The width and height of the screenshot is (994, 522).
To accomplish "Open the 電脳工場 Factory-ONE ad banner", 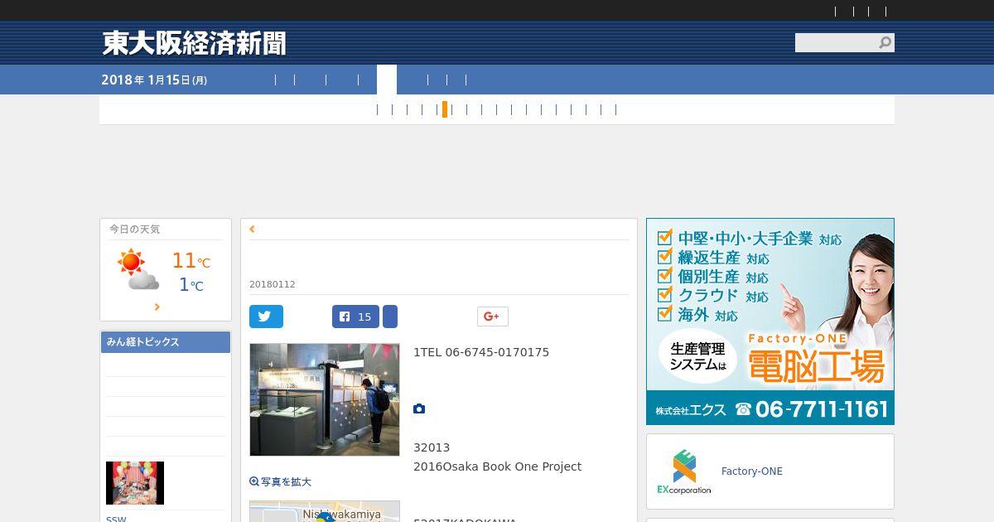I will [770, 321].
